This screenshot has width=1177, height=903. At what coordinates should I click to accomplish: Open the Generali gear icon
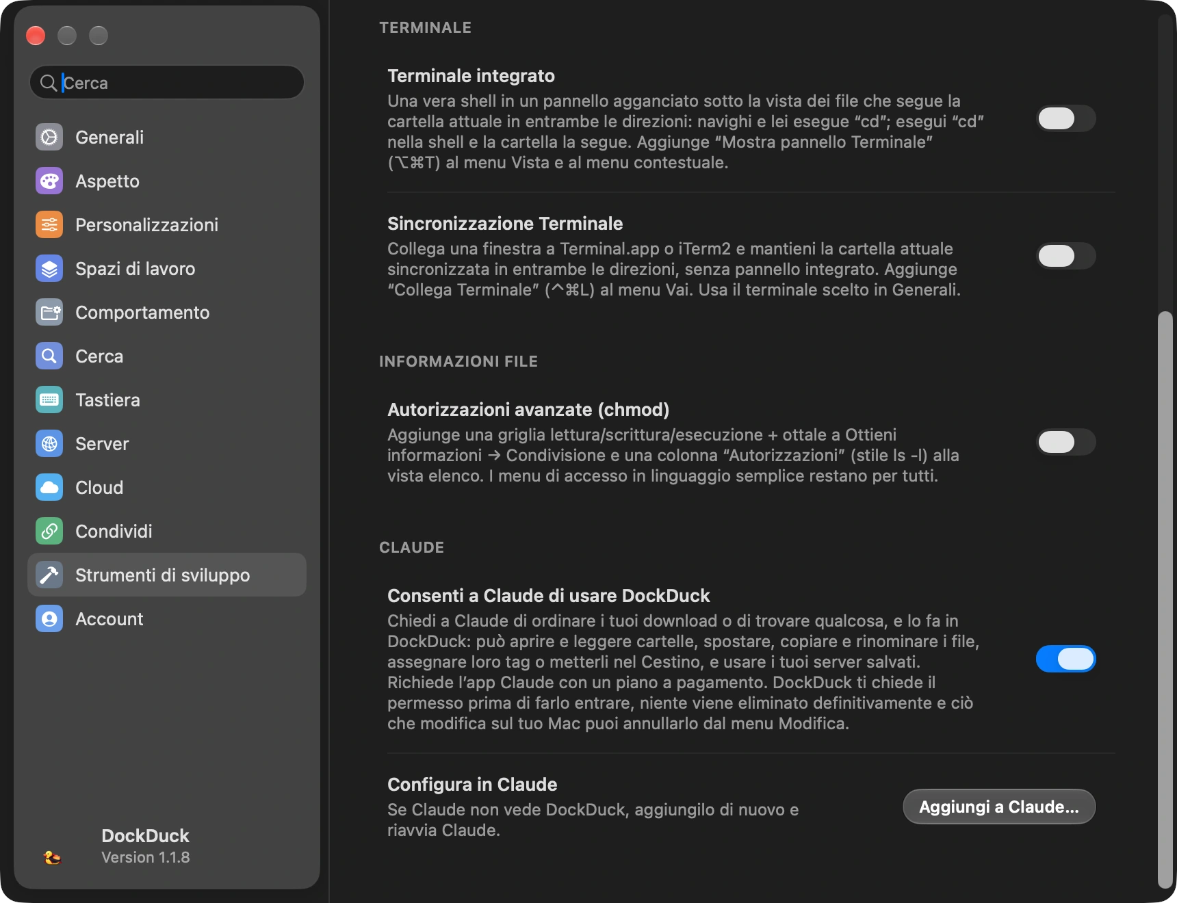click(49, 138)
